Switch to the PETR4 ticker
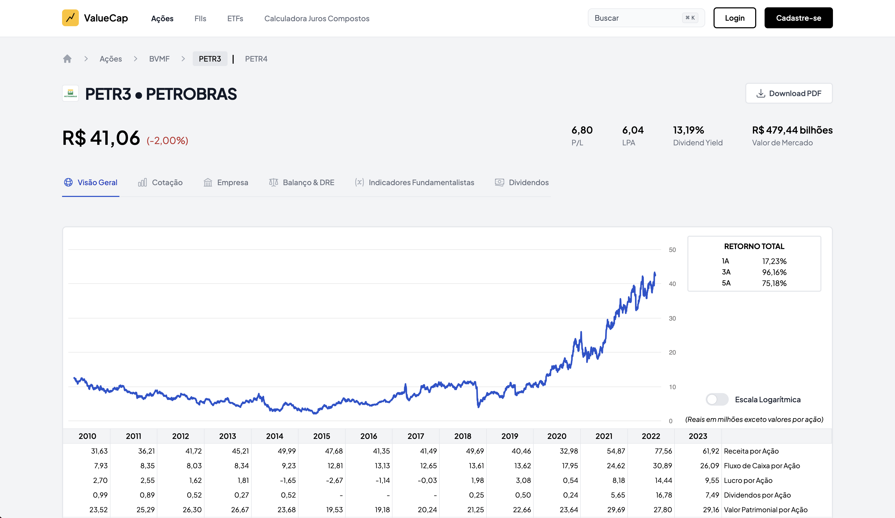Image resolution: width=895 pixels, height=518 pixels. pyautogui.click(x=256, y=59)
